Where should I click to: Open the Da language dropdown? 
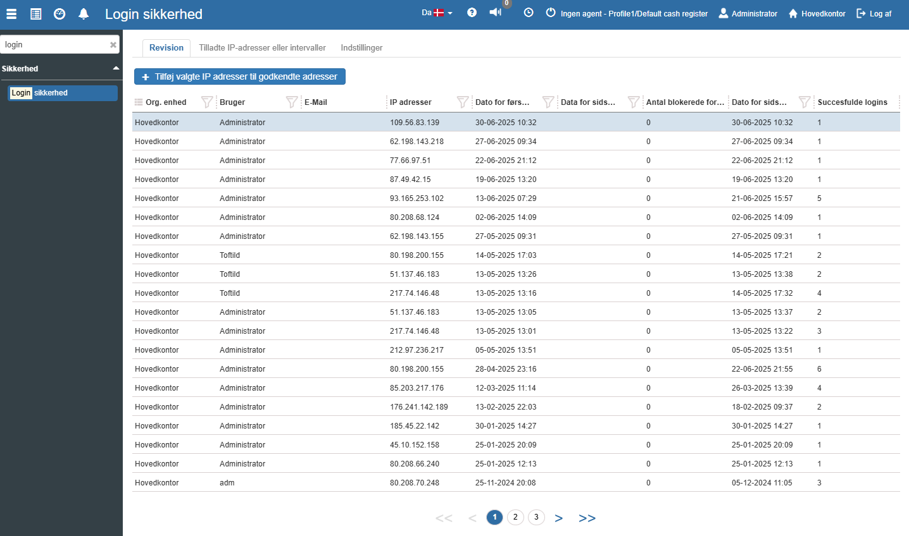pos(437,13)
